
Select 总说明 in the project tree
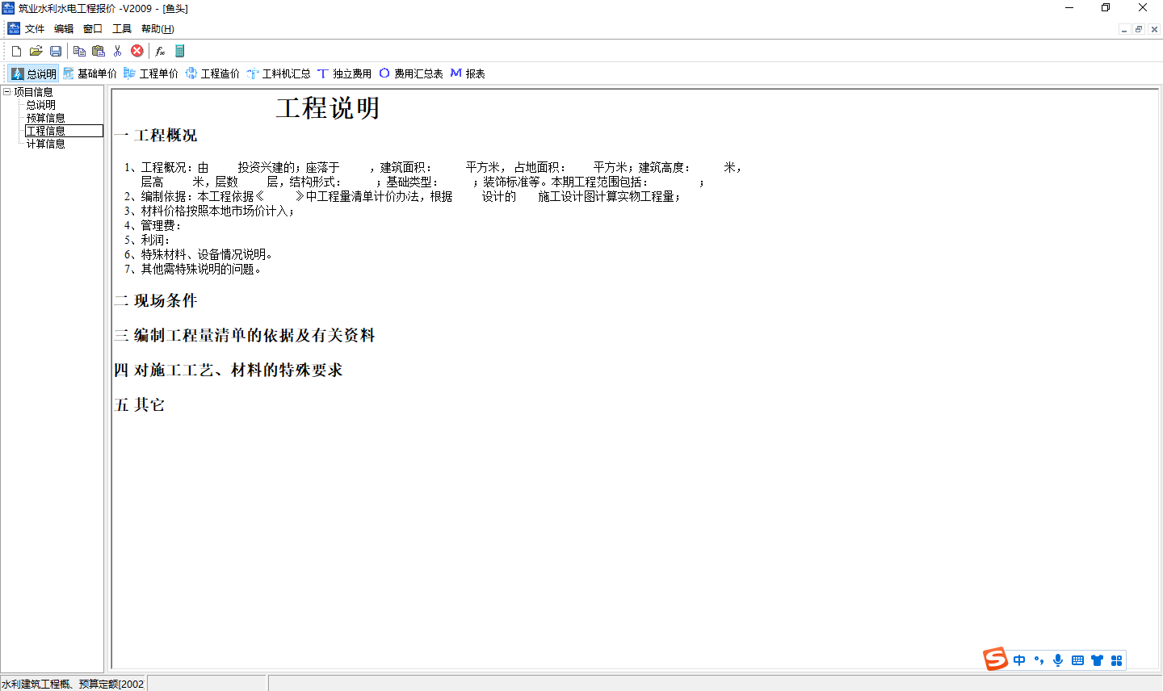(40, 105)
